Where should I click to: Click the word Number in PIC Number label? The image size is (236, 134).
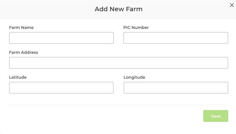pos(140,27)
